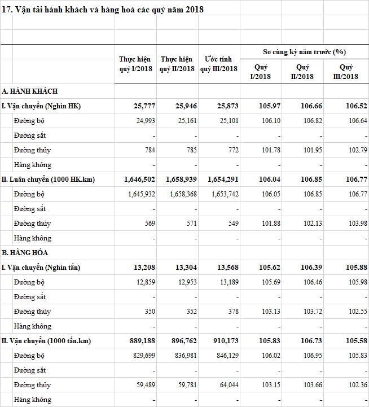
Task: Click the 'B. HÀNG HÓA' section heading cell
Action: pos(26,252)
